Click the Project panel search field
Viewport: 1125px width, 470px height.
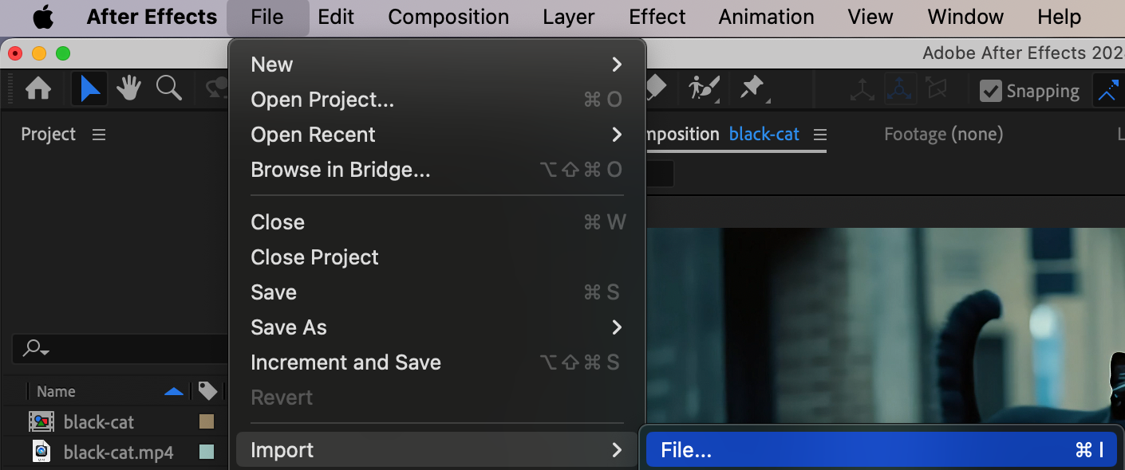point(120,348)
